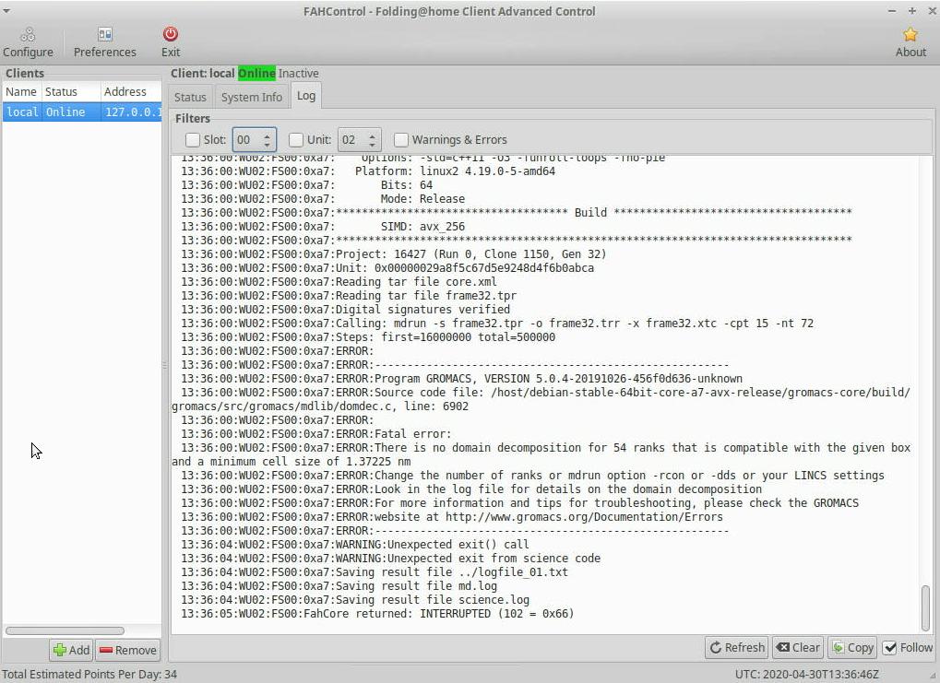Sort clients by Name column header
940x683 pixels.
pyautogui.click(x=21, y=91)
